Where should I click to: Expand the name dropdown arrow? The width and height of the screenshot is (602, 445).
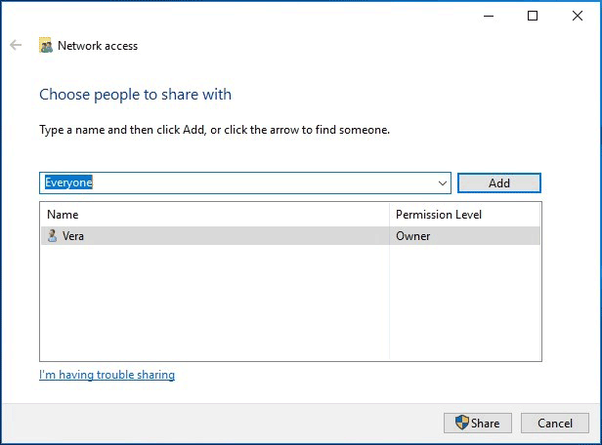(x=443, y=183)
